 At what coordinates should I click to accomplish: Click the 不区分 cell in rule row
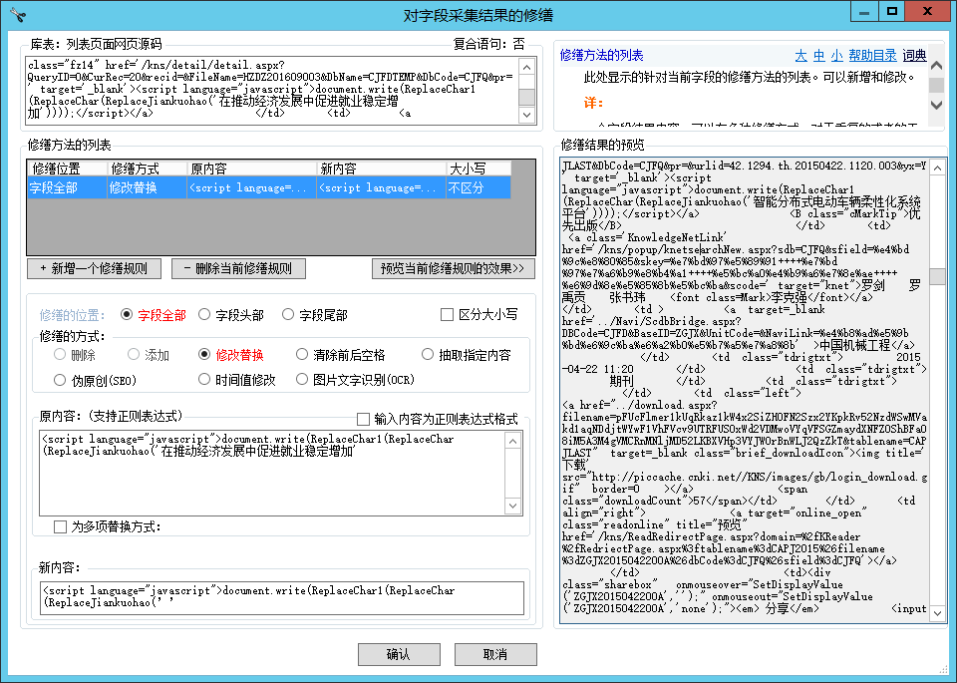478,187
